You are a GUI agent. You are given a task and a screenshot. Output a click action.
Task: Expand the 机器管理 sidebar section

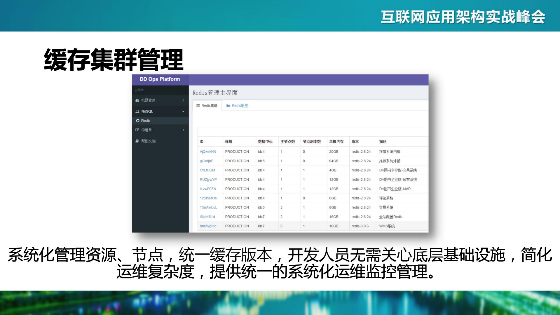point(183,100)
